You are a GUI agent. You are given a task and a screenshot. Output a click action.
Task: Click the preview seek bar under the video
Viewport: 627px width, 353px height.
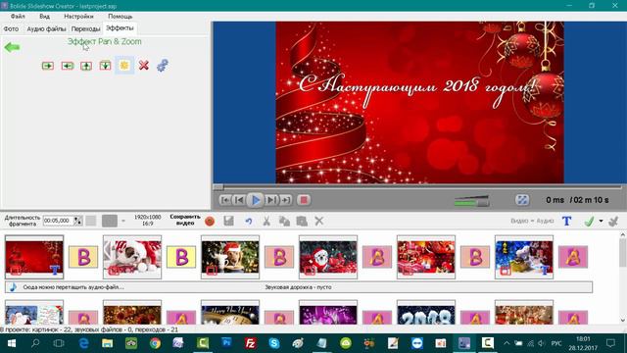click(417, 187)
